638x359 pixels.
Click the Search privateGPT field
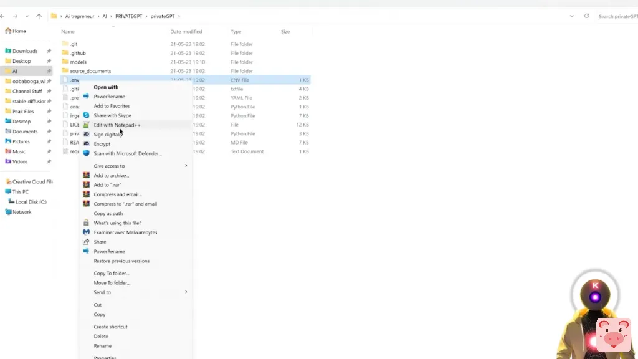[617, 16]
